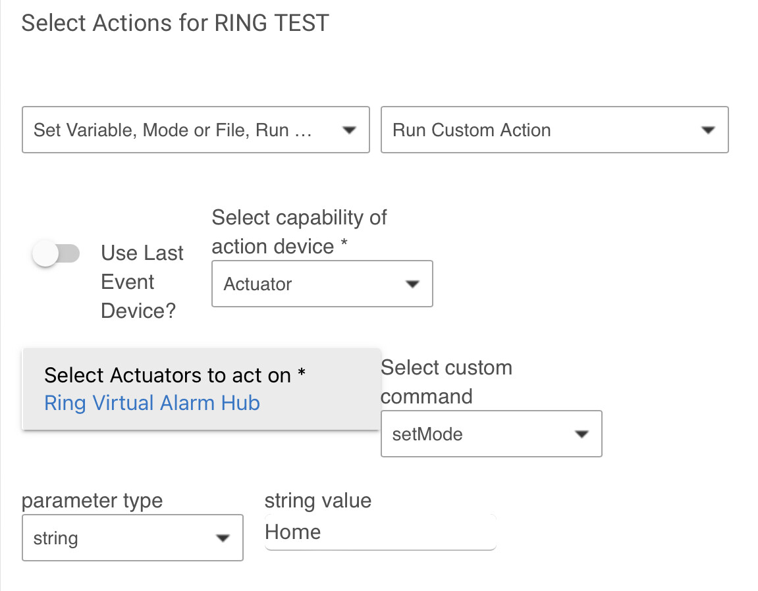Toggle the Use Last Event Device switch
758x591 pixels.
click(56, 253)
